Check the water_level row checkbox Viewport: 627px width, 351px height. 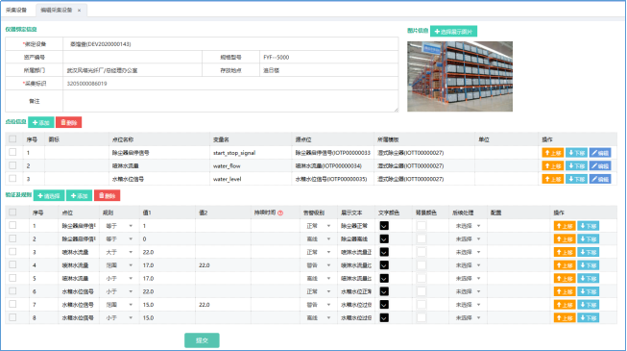[12, 179]
